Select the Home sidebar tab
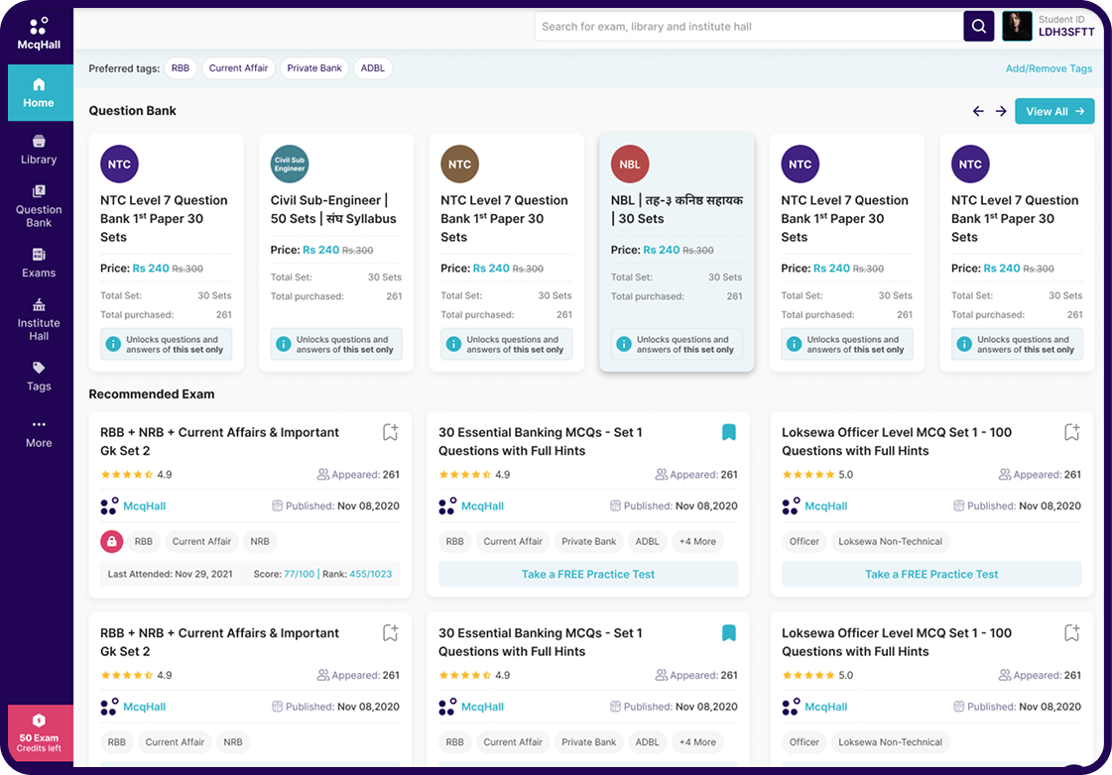 39,93
